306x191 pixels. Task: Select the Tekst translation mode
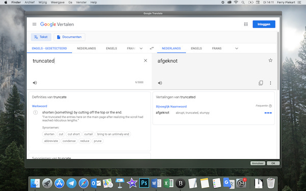41,37
